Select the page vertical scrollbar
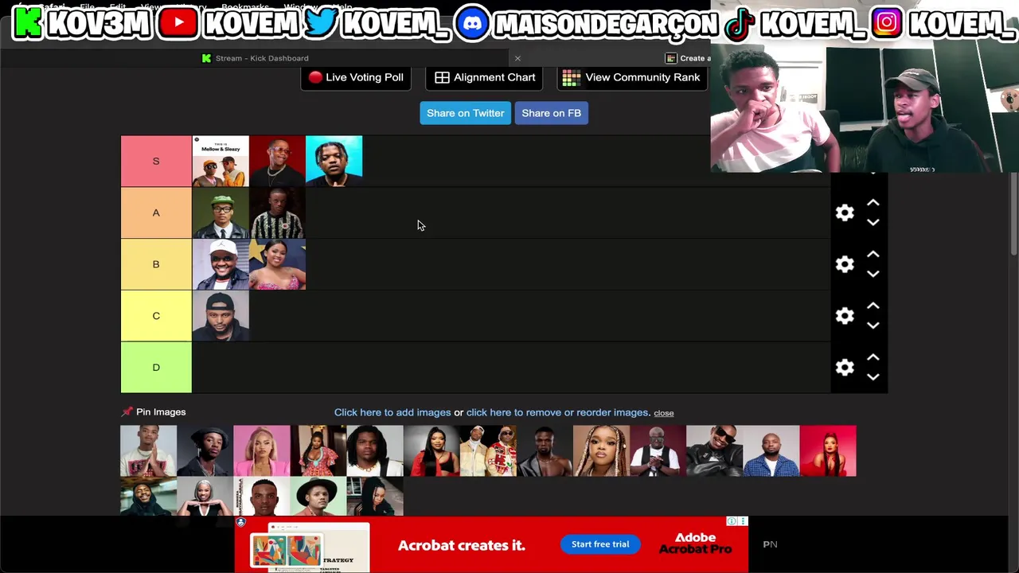The height and width of the screenshot is (573, 1019). (1013, 215)
